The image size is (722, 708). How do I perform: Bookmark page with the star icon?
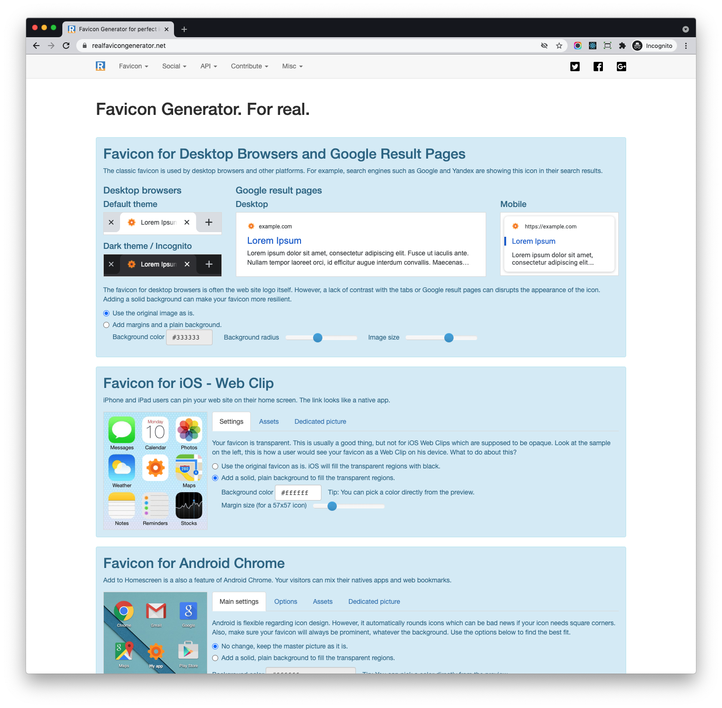tap(559, 46)
